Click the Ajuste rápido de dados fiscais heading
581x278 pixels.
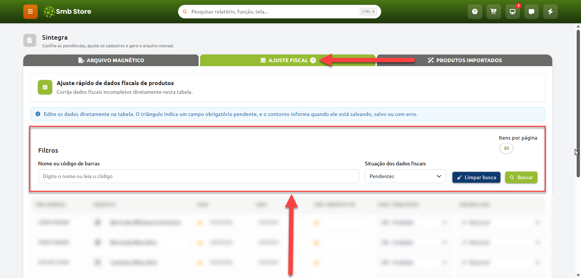[115, 83]
